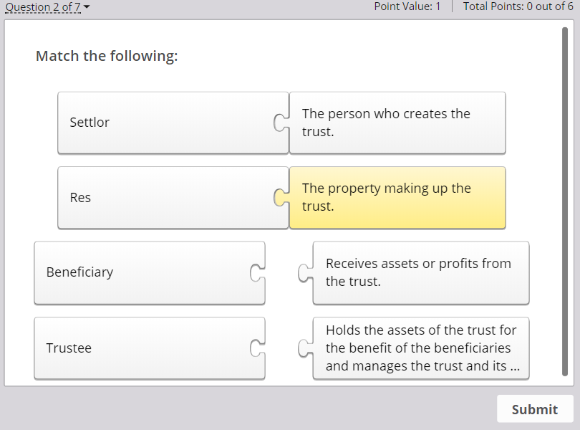Click the puzzle connector on Beneficiary tile
580x430 pixels.
pos(255,272)
